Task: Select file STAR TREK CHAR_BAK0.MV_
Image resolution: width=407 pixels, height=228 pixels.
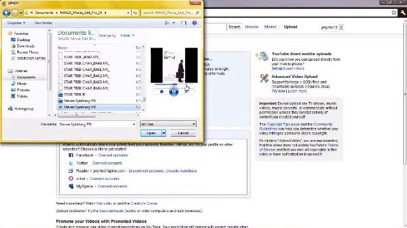Action: click(x=86, y=63)
